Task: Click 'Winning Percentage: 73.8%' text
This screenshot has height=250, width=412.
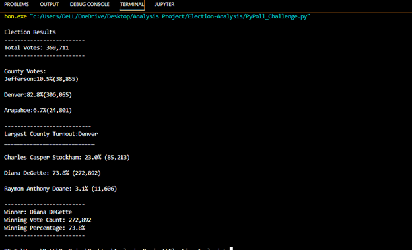Action: 44,228
